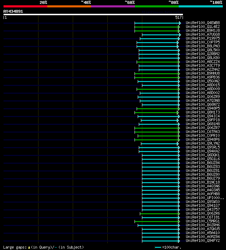This screenshot has width=226, height=250.
Task: Click UniRef100_B6UZ84 label
Action: [x=203, y=163]
